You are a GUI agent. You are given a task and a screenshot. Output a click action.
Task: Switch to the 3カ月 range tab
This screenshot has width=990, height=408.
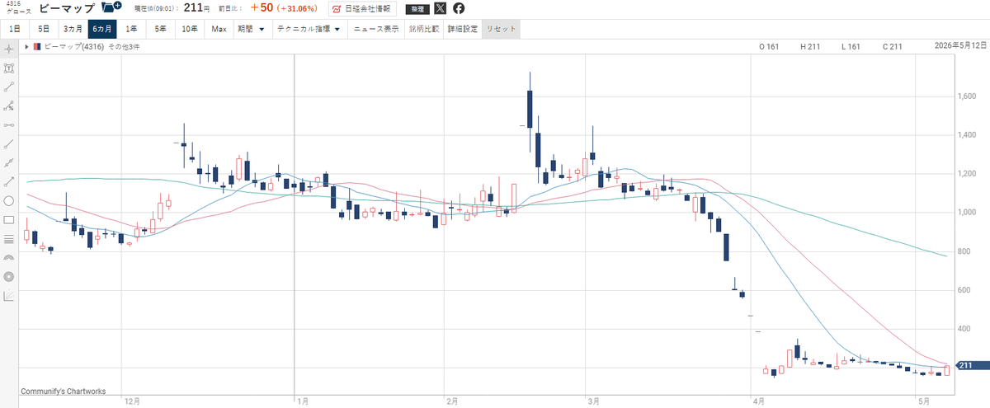[x=73, y=29]
